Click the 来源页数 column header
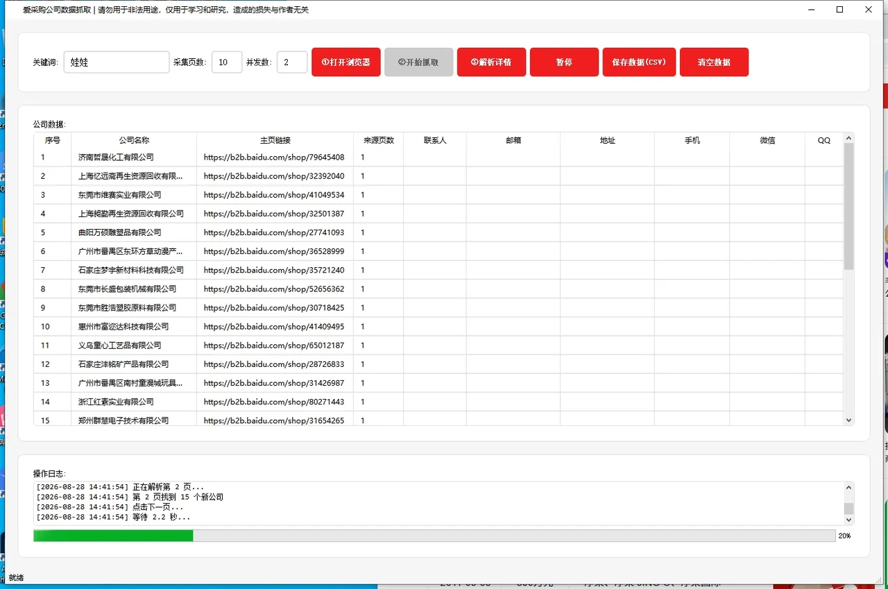The width and height of the screenshot is (888, 589). (379, 140)
